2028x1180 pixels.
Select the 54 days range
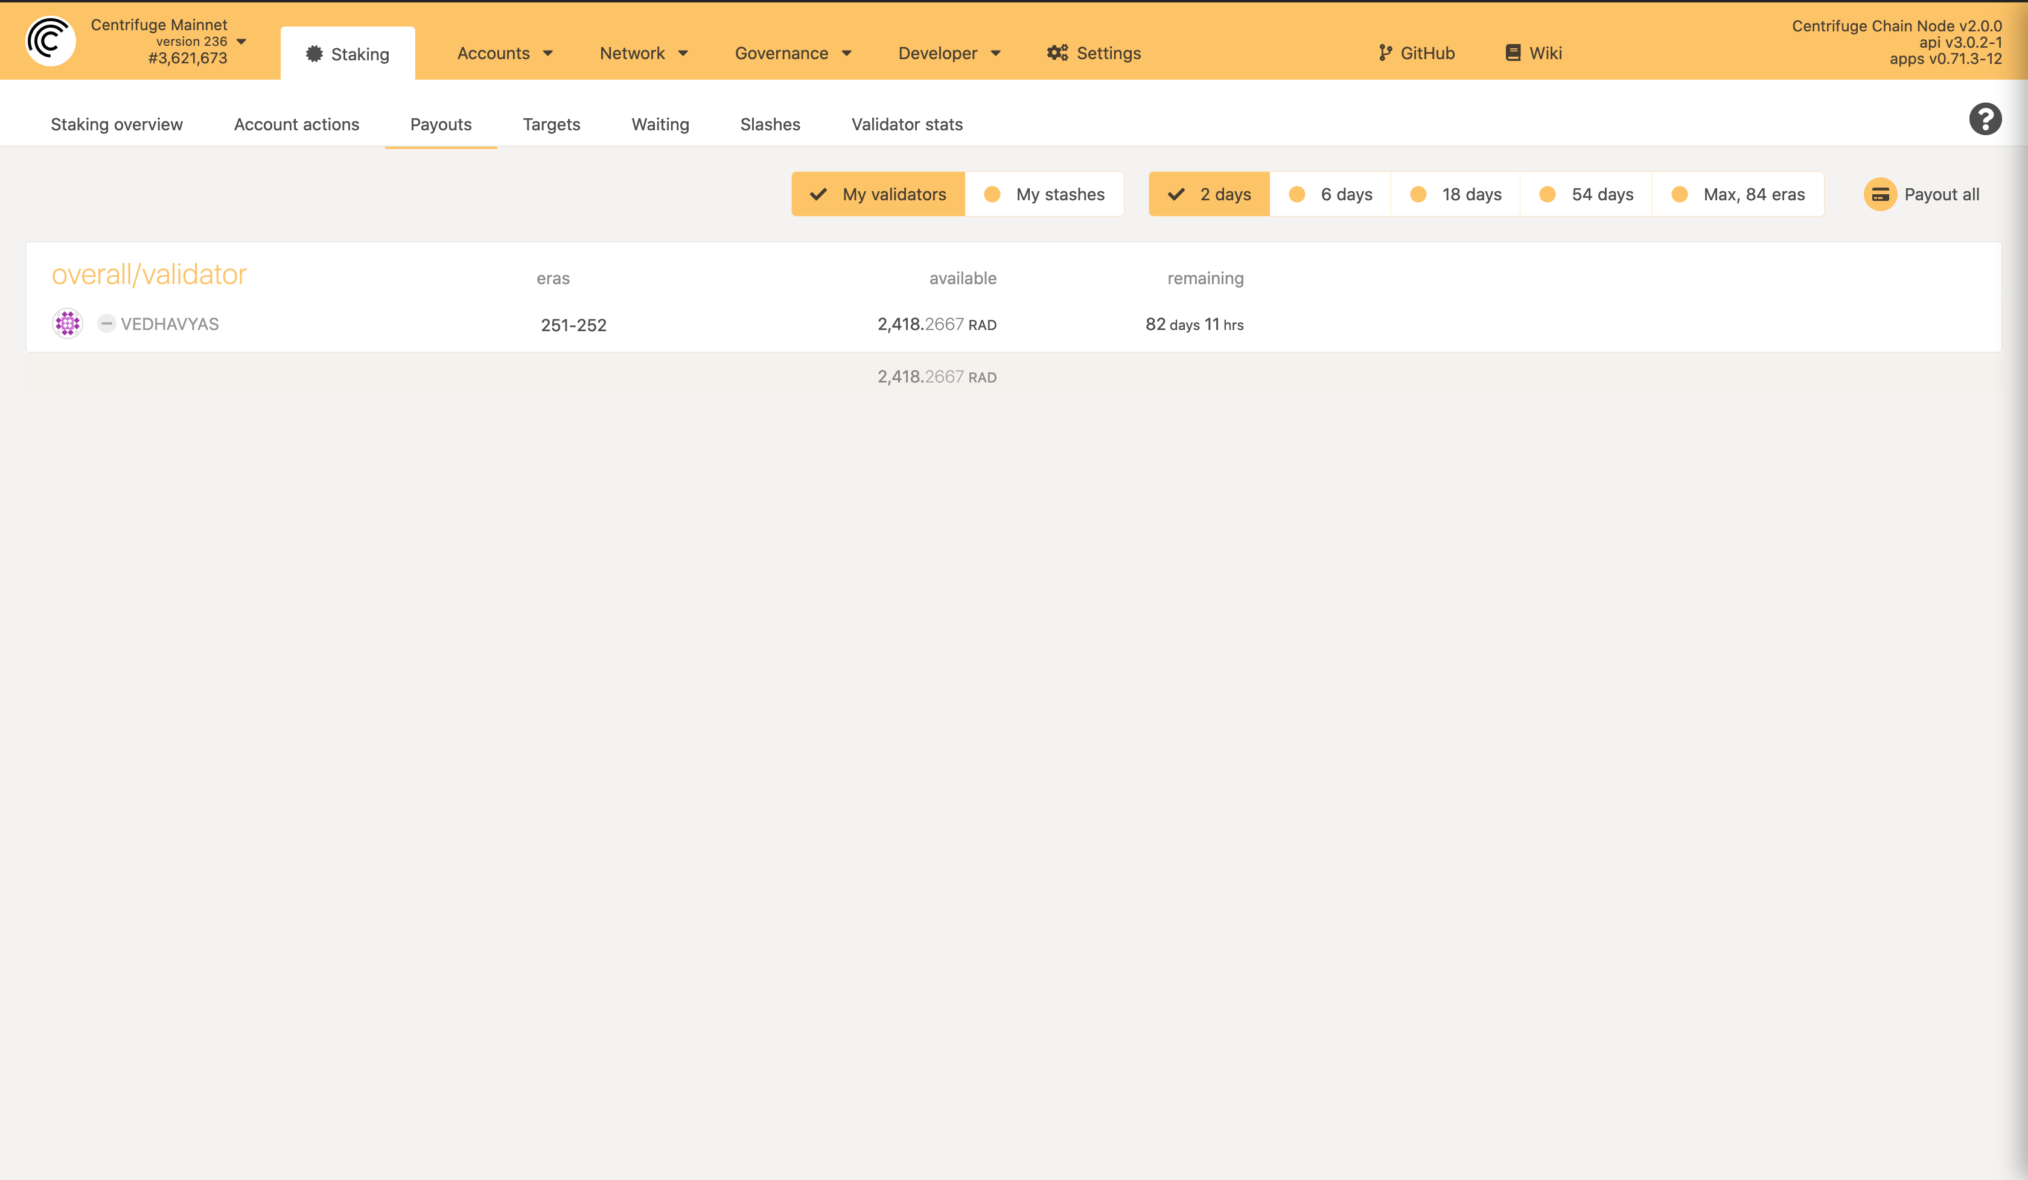[x=1586, y=194]
